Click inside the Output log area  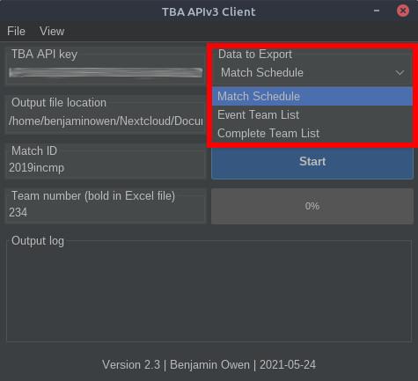(x=209, y=293)
